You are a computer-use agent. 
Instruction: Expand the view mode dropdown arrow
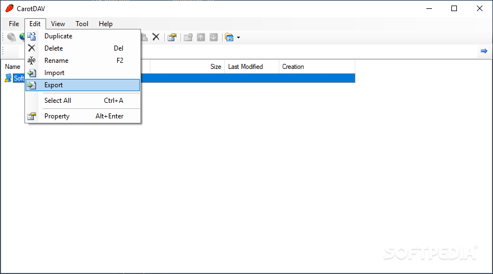tap(238, 37)
